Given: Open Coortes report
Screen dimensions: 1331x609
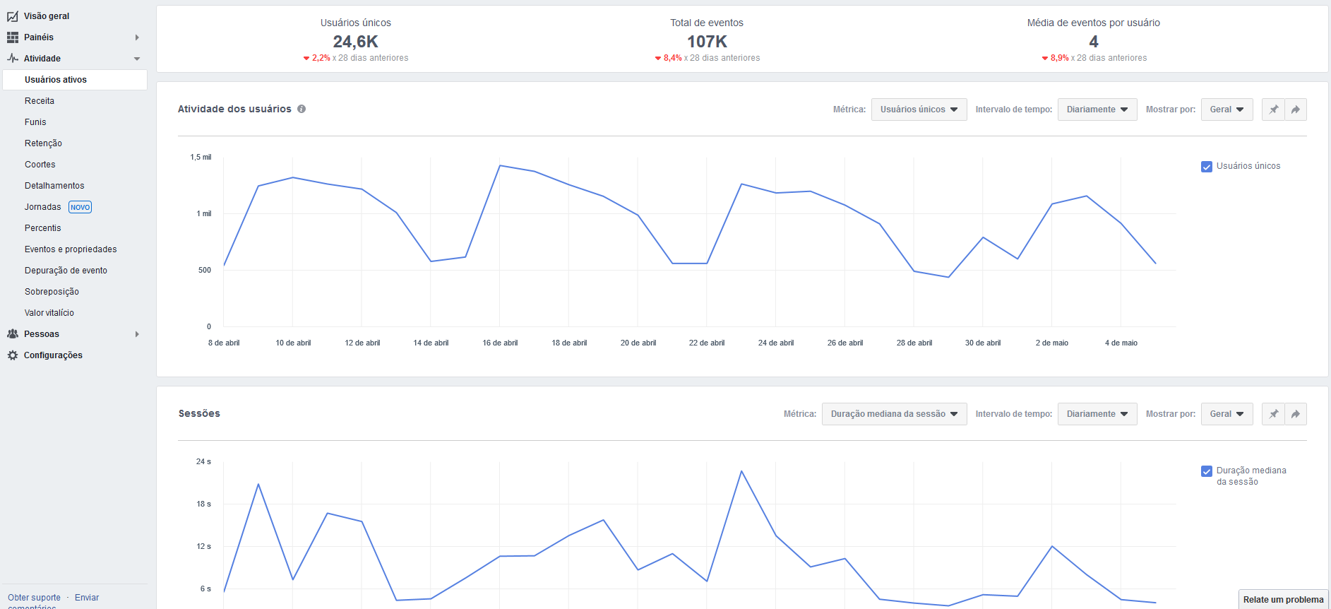Looking at the screenshot, I should (40, 165).
